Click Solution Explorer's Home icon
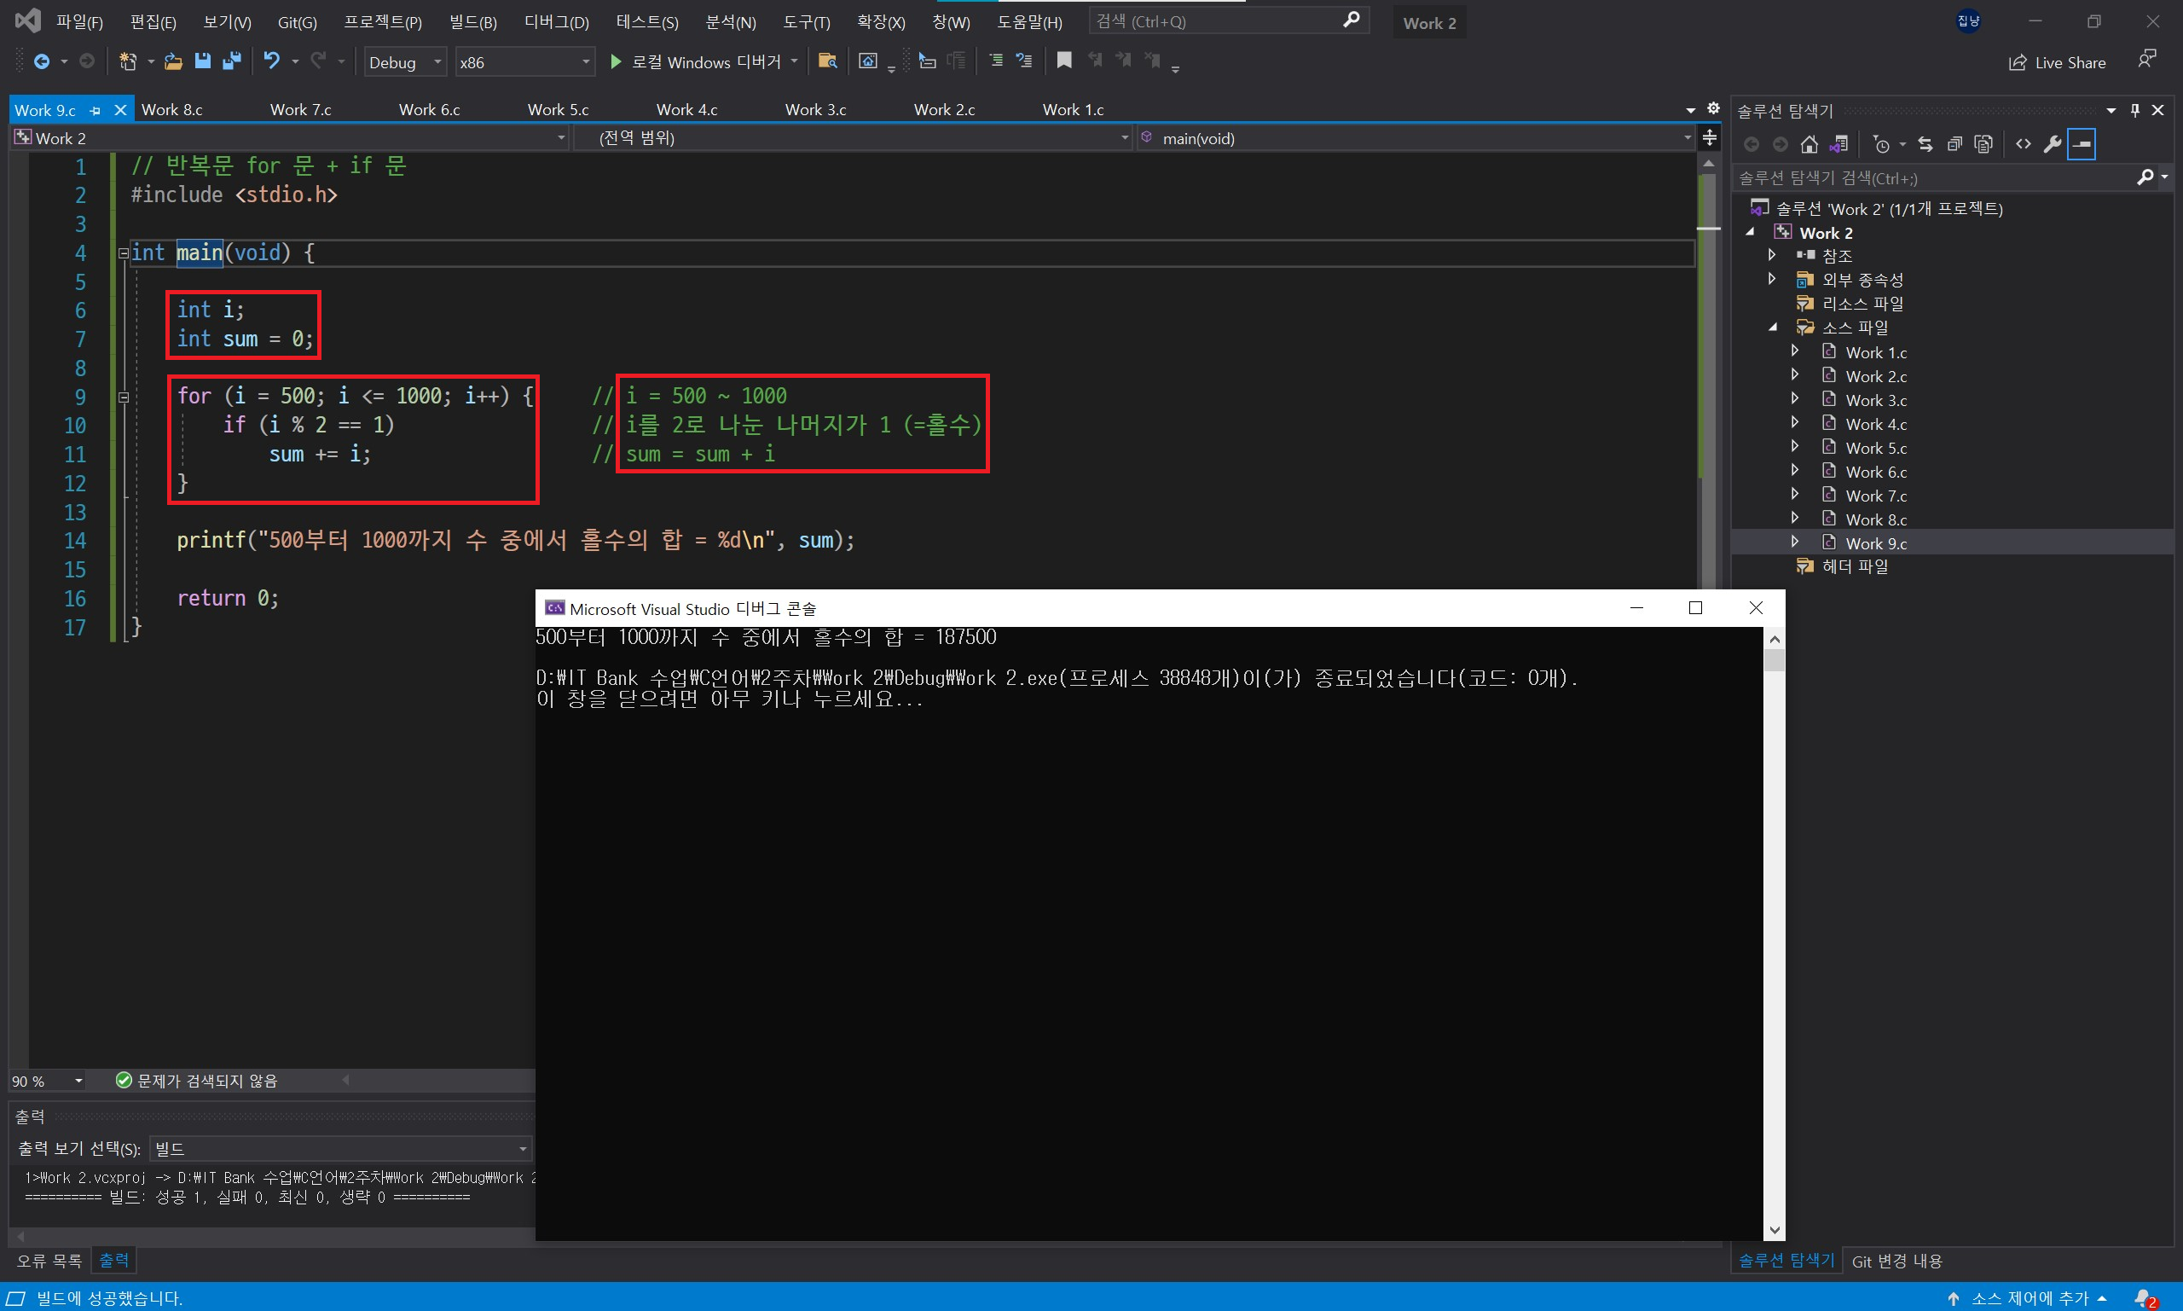 [x=1810, y=144]
